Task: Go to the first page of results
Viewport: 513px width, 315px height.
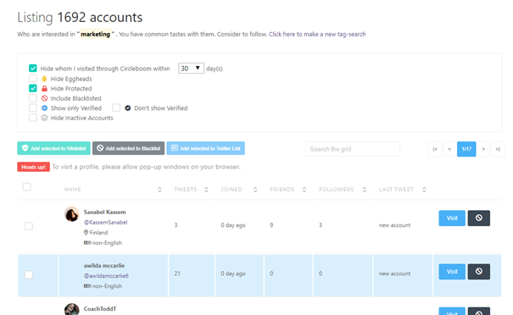Action: (x=435, y=149)
